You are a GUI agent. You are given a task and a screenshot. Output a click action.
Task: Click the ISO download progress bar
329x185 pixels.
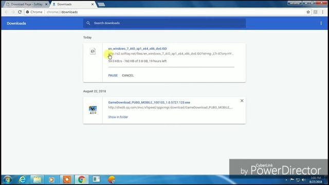171,67
